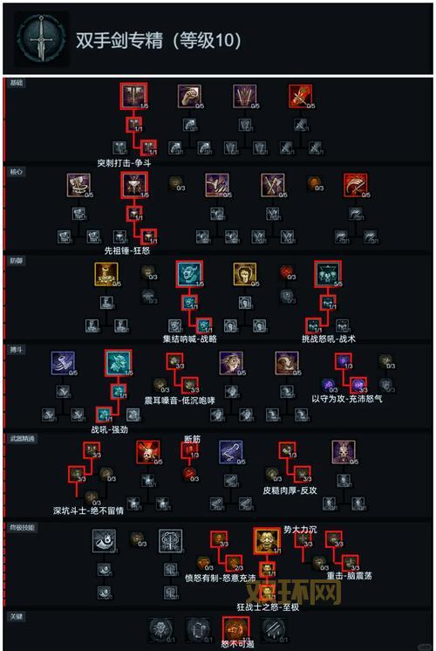436x651 pixels.
Task: Select the 势大力沉 passive node
Action: [x=303, y=540]
